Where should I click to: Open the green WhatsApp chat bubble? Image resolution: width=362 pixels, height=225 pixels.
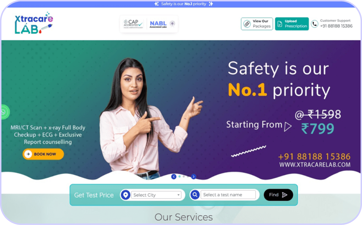click(x=4, y=112)
